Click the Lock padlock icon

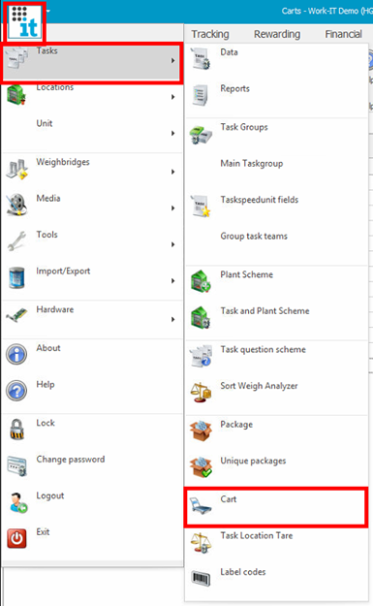coord(16,430)
